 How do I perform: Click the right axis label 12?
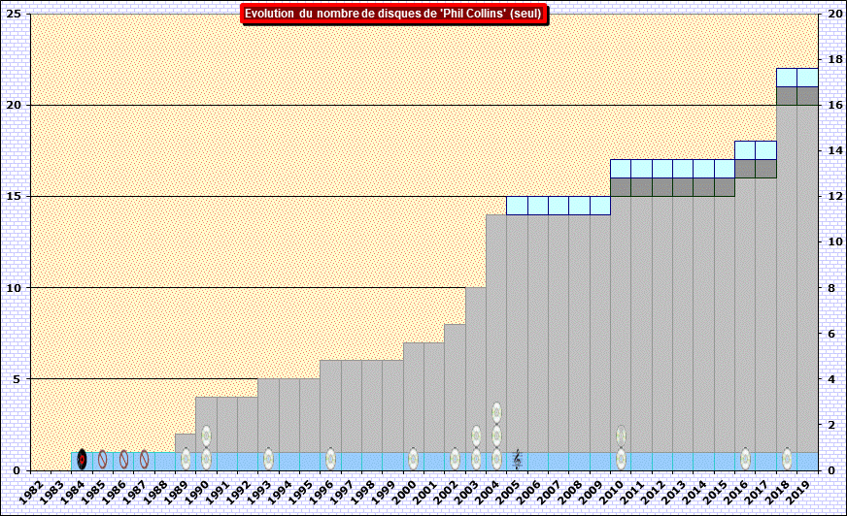tap(833, 196)
